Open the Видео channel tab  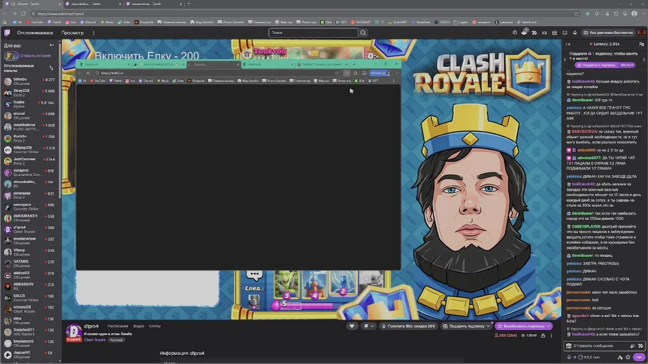(x=139, y=326)
